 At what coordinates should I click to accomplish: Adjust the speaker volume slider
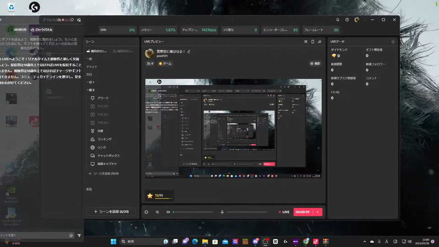click(193, 212)
